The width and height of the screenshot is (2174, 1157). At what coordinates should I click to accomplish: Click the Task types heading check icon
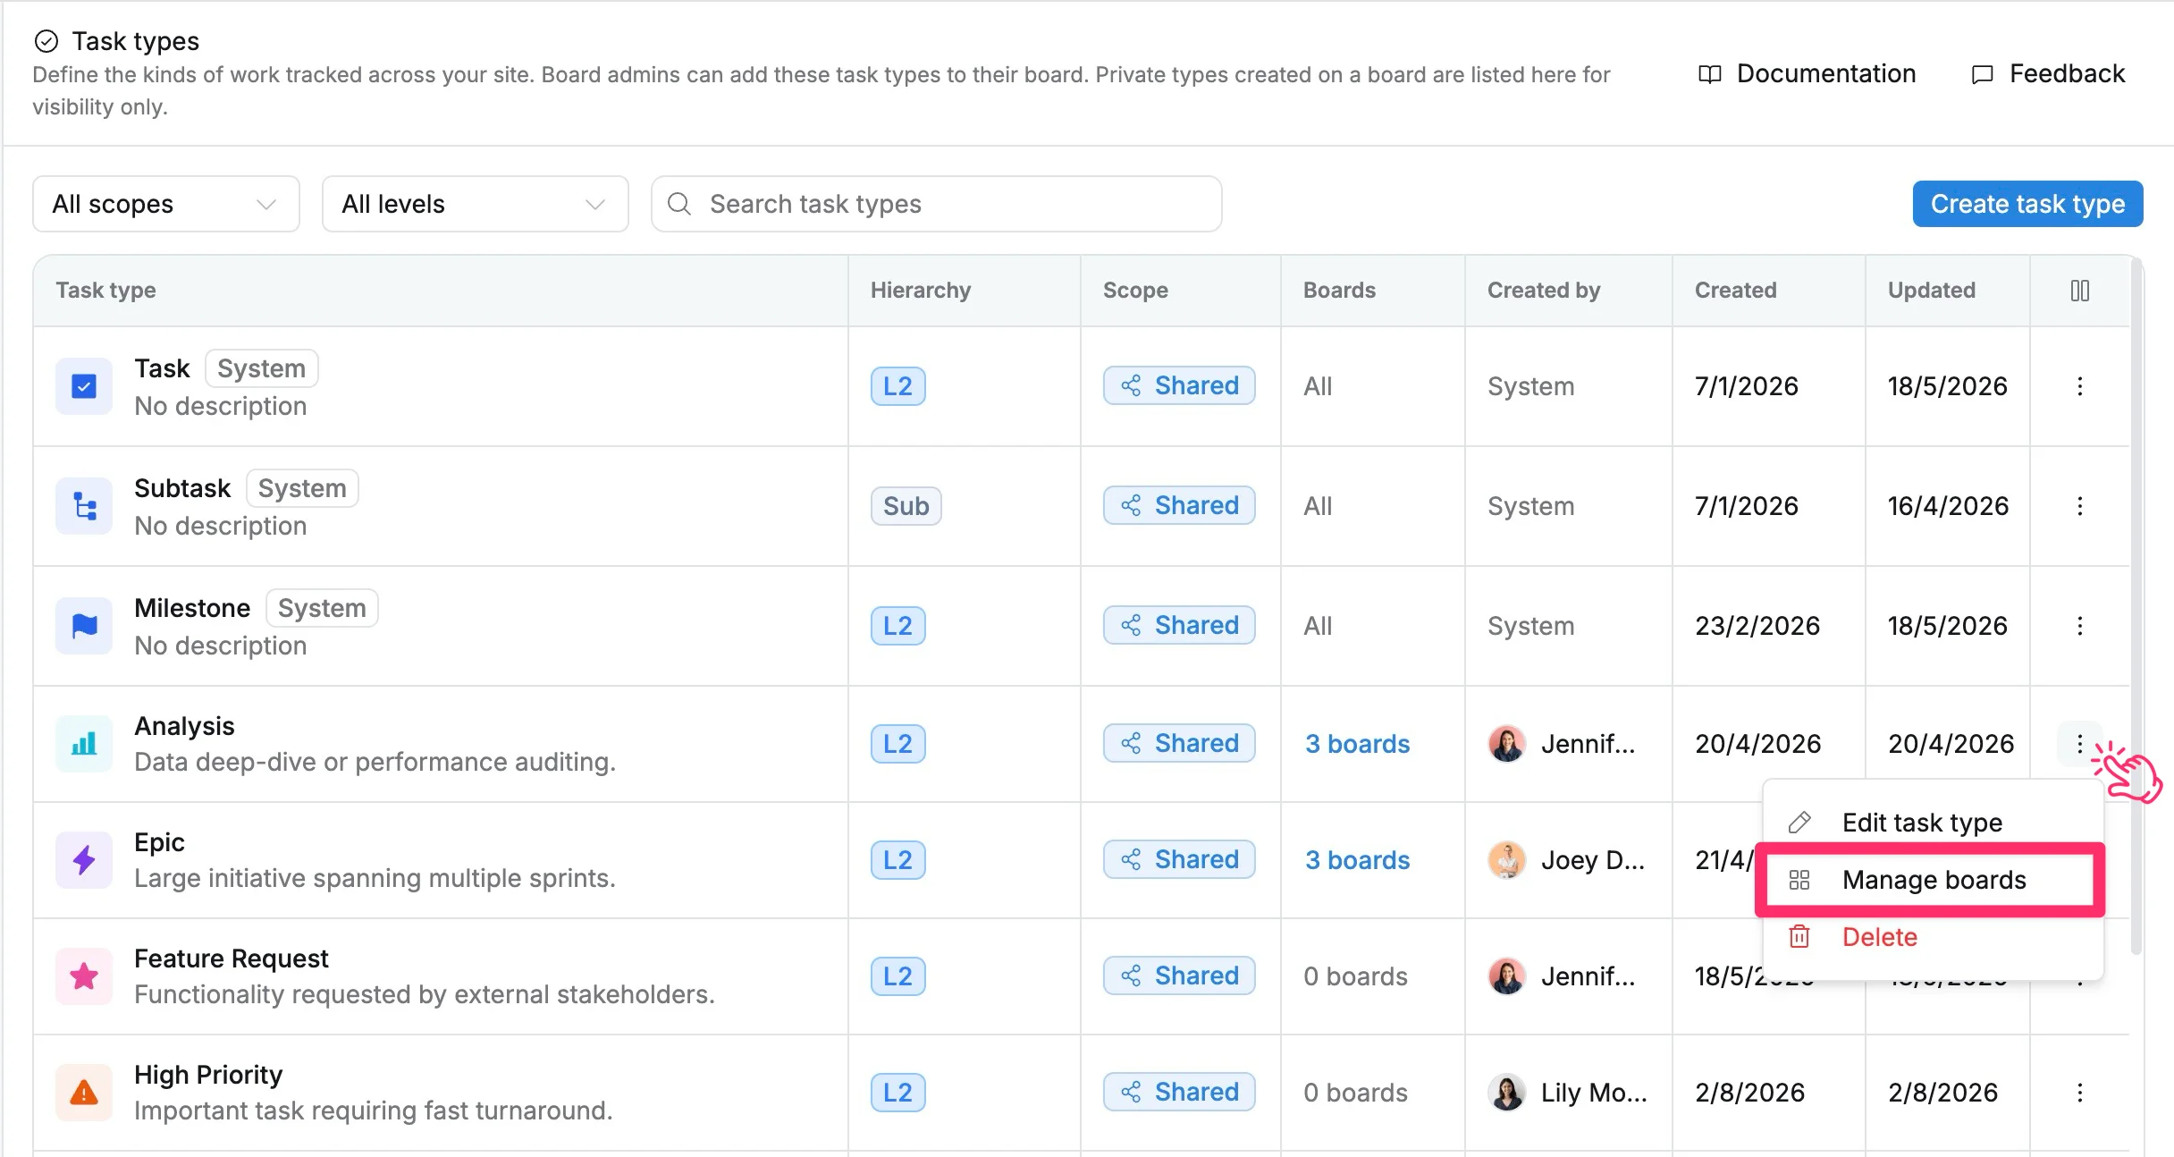click(46, 41)
